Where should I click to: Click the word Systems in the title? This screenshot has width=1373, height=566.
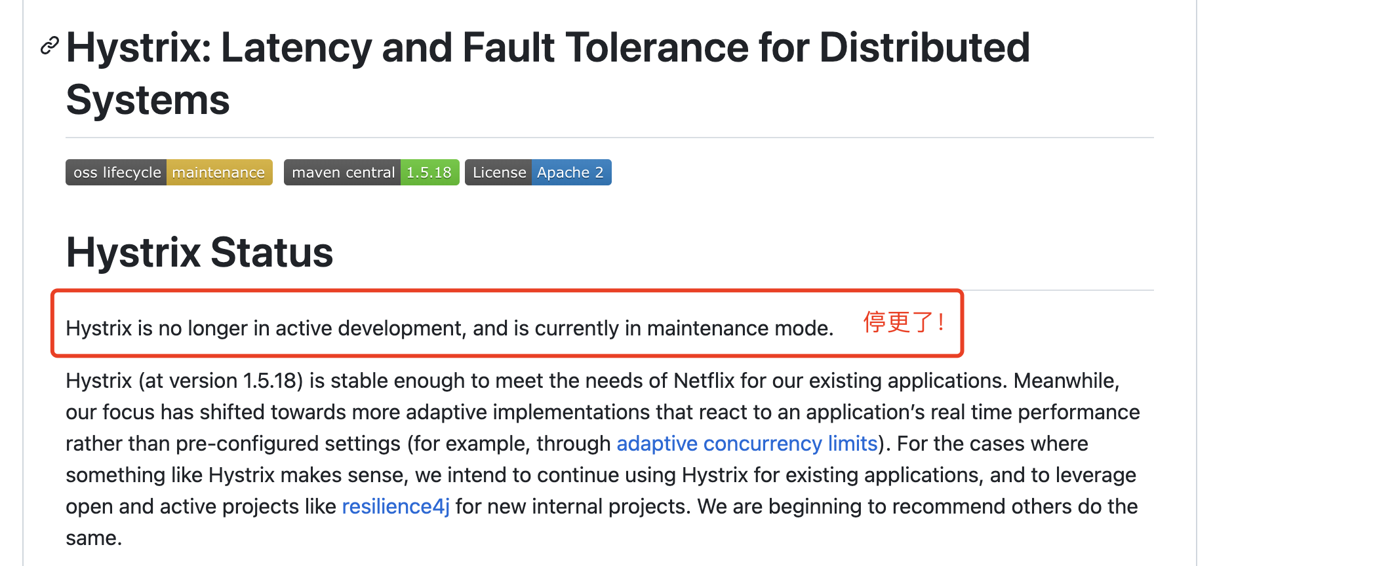pos(148,100)
